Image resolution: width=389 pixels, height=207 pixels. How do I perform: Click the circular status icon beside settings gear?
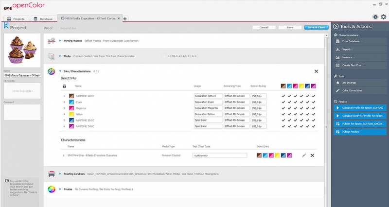[375, 17]
